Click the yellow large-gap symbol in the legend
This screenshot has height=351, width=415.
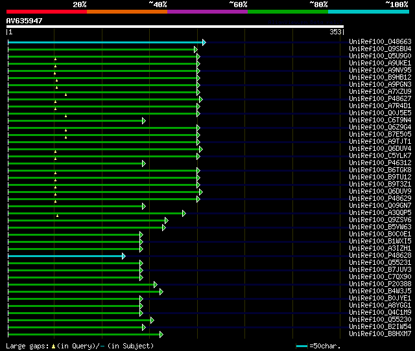click(x=53, y=346)
